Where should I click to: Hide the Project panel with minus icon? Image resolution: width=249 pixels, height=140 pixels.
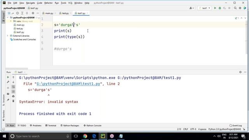pos(38,13)
